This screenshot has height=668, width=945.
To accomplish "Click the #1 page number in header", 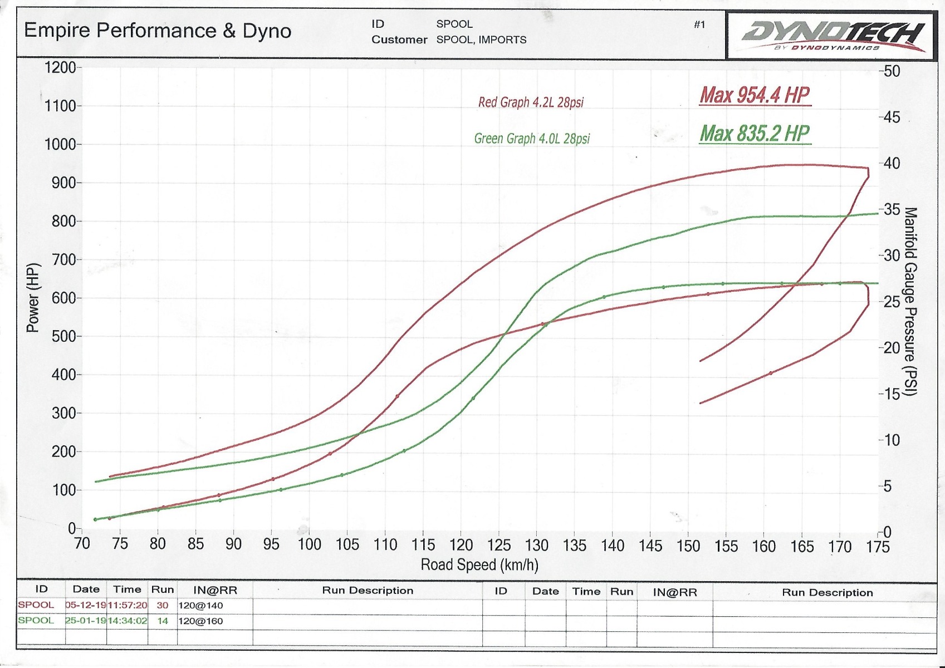I will click(x=699, y=24).
